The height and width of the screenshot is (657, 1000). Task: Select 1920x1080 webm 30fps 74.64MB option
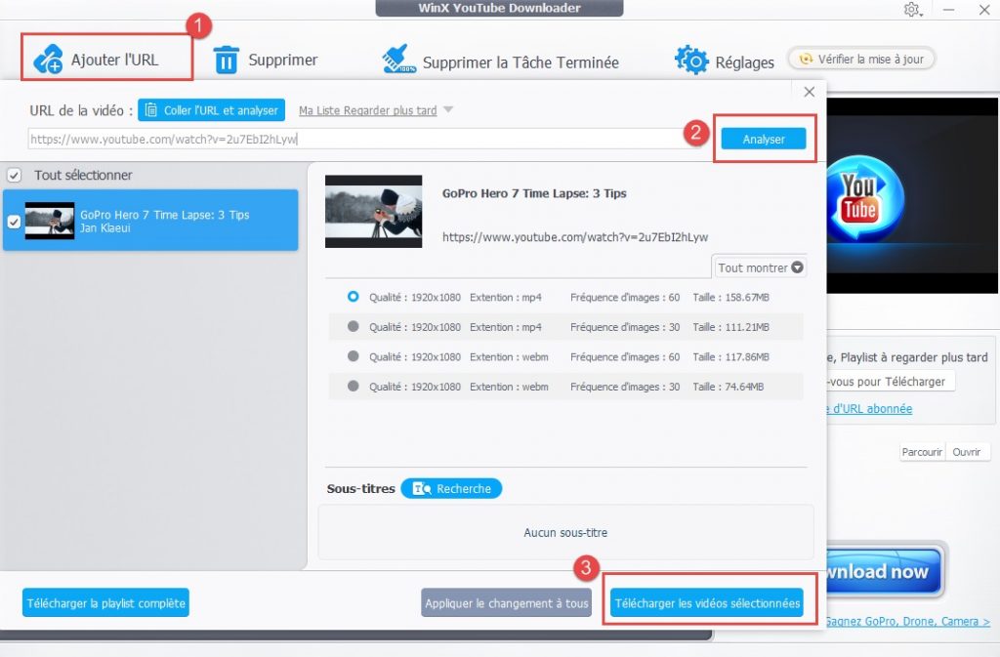pyautogui.click(x=353, y=387)
